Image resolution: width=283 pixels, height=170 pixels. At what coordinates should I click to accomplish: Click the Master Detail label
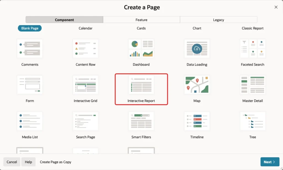point(253,101)
